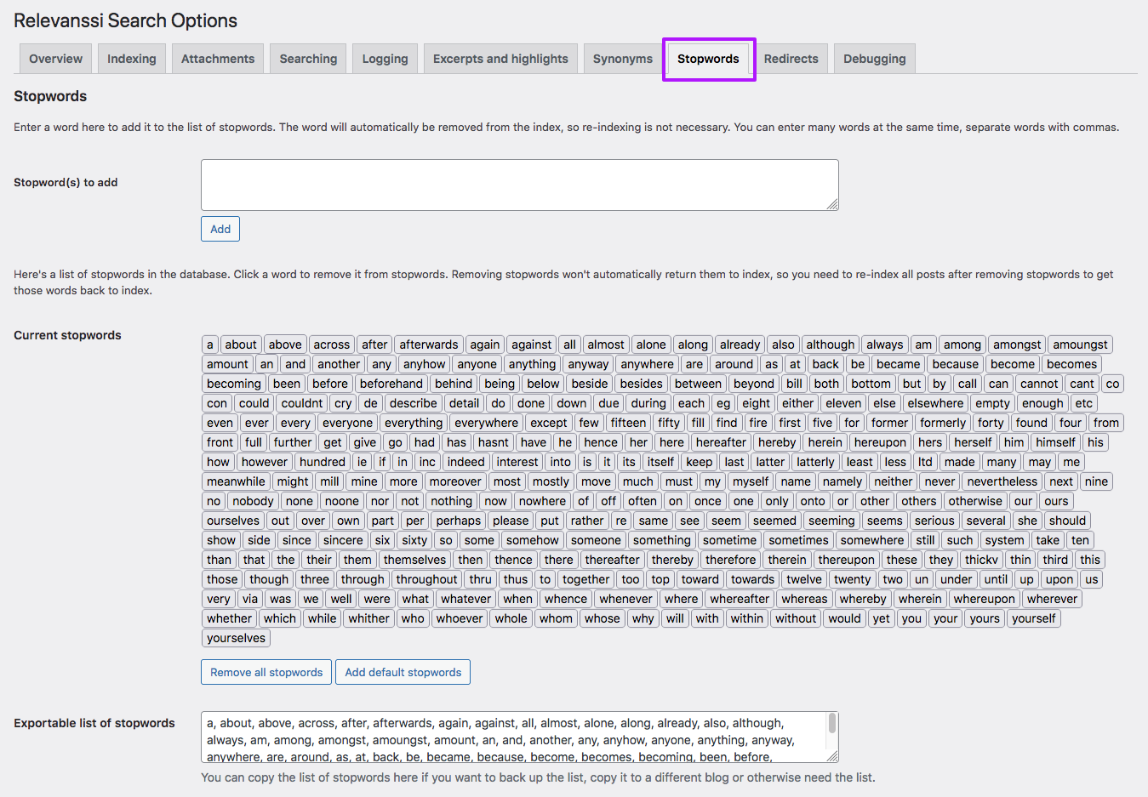Remove the stopword 'thickv'
The height and width of the screenshot is (797, 1148).
(981, 560)
